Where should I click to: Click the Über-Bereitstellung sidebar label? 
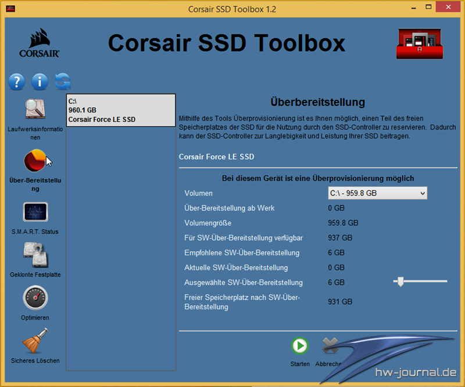pos(35,185)
